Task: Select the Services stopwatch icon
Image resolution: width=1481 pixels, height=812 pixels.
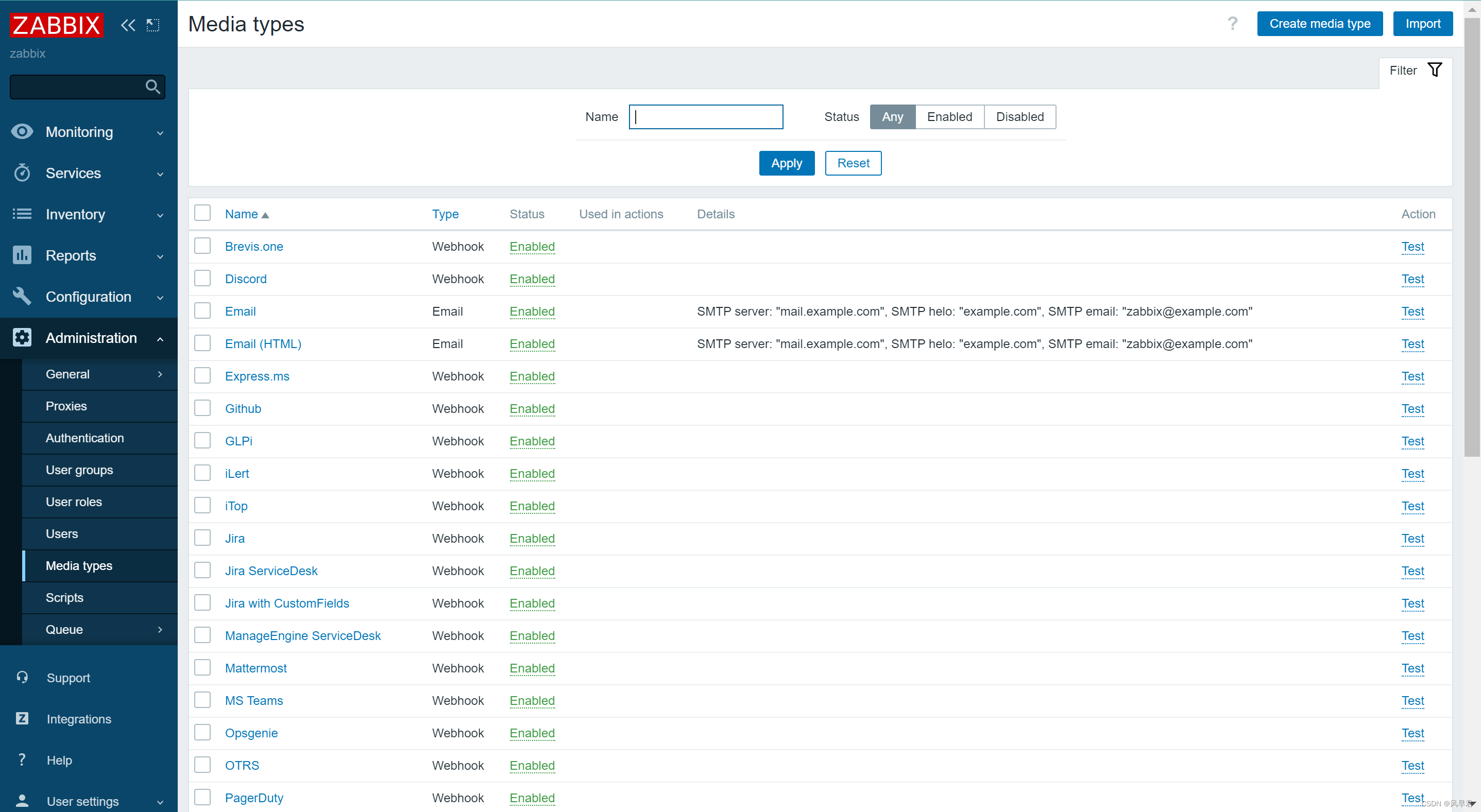Action: tap(21, 173)
